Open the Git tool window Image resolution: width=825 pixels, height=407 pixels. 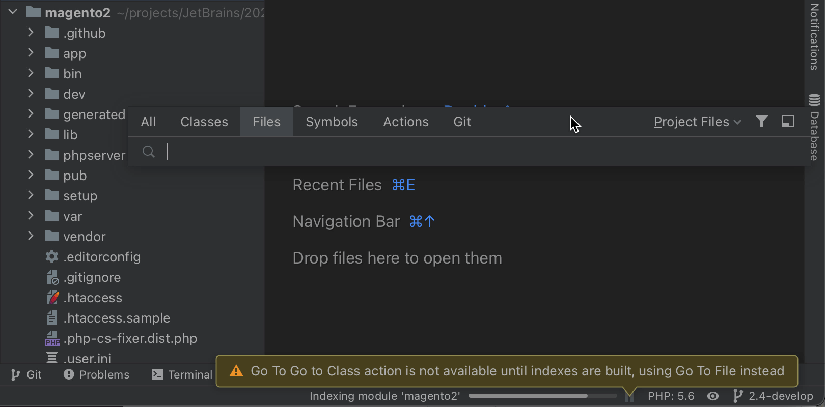click(x=26, y=375)
